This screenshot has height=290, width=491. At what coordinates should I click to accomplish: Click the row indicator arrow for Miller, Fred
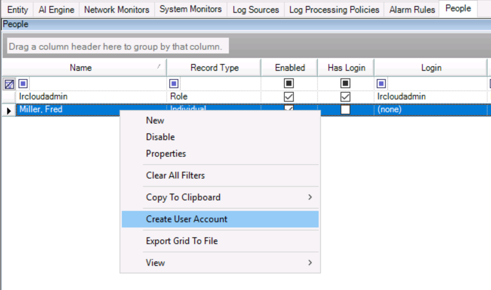(x=9, y=110)
